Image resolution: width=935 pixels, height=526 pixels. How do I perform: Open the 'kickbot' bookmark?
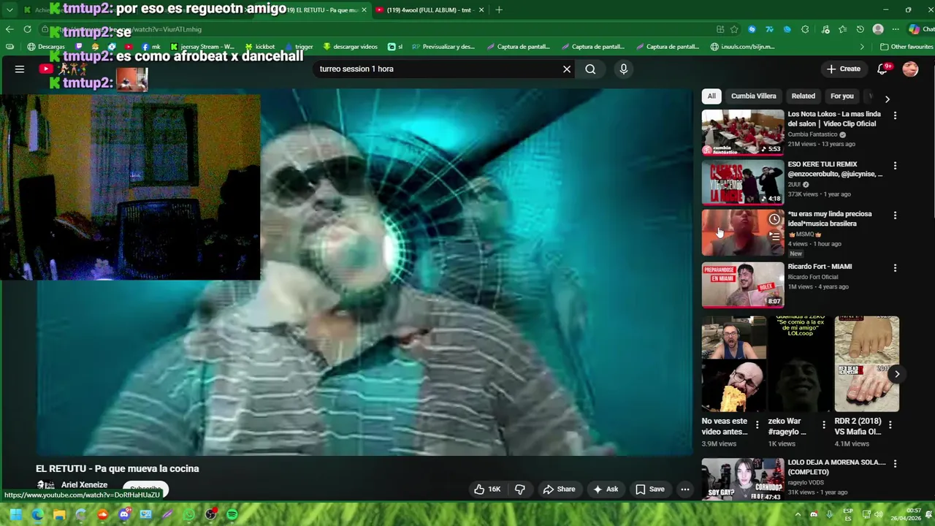pyautogui.click(x=259, y=47)
